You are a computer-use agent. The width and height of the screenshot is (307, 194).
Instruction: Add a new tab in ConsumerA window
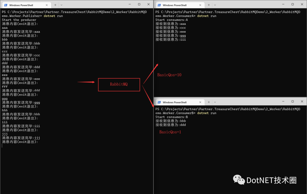[209, 5]
